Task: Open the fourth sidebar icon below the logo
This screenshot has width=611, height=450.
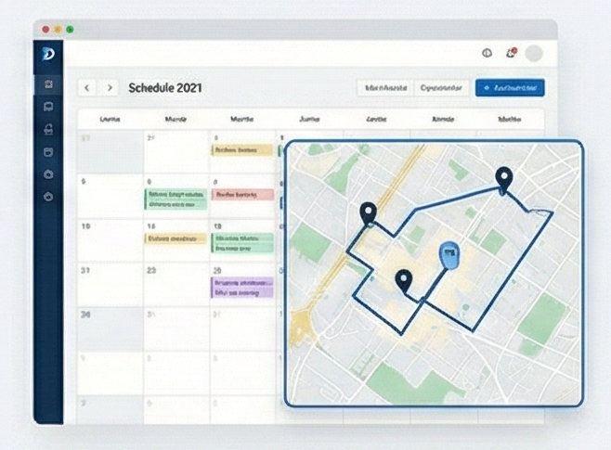Action: tap(48, 151)
